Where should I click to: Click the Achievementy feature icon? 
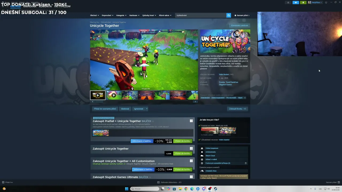tap(202, 152)
